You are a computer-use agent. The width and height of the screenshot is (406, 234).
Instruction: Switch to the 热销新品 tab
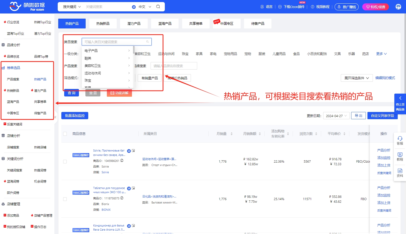pyautogui.click(x=103, y=24)
